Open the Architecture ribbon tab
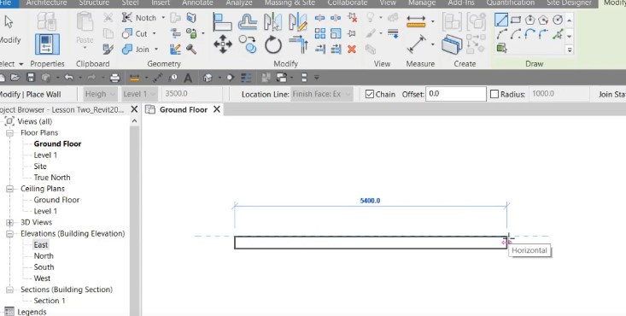This screenshot has width=626, height=316. [x=47, y=3]
